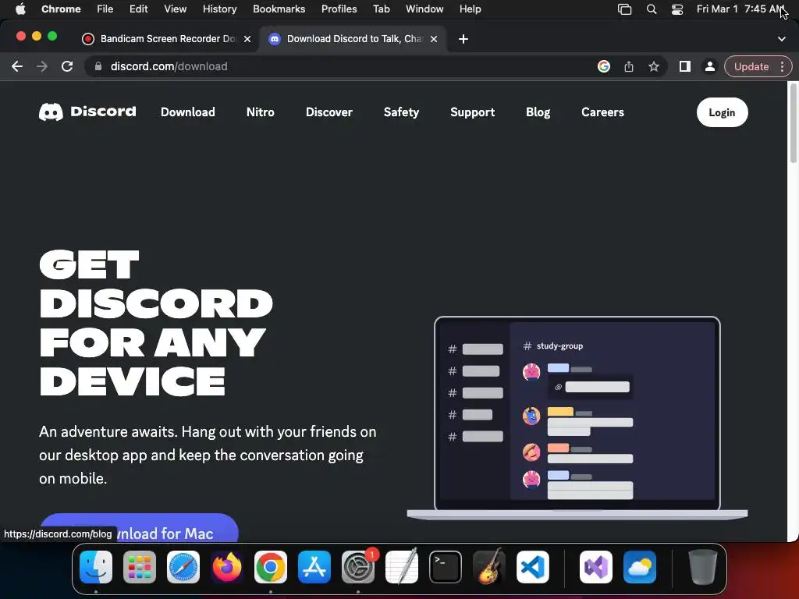Open Visual Studio Code from the dock
The width and height of the screenshot is (799, 599).
[533, 567]
